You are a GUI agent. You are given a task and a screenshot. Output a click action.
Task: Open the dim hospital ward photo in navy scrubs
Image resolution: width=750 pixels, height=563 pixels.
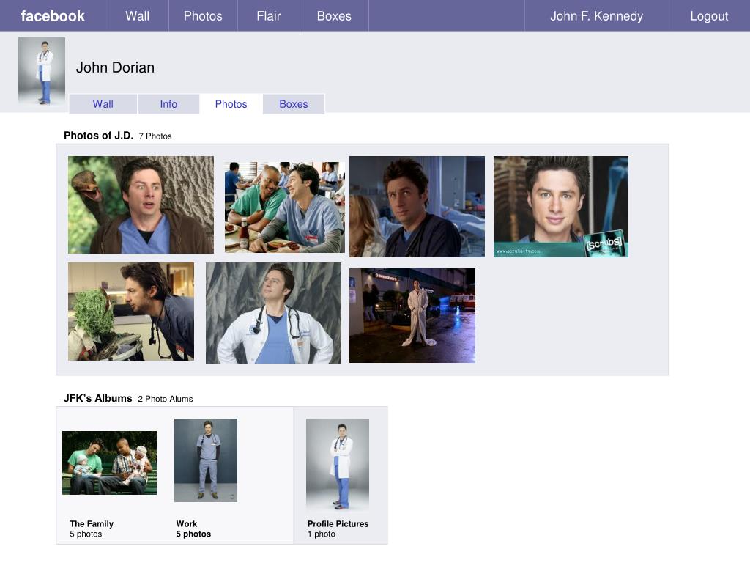point(417,206)
